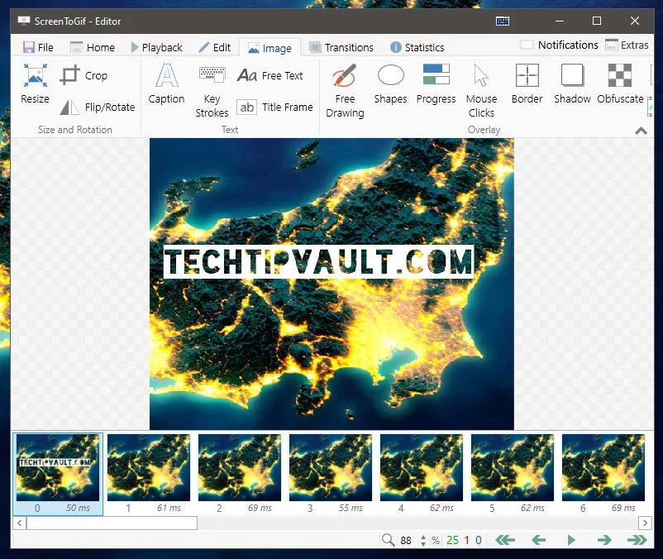
Task: Click the main frame preview image
Action: (332, 284)
